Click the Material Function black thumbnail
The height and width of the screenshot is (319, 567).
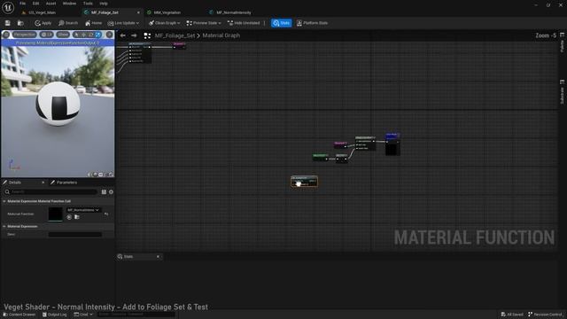tap(55, 214)
